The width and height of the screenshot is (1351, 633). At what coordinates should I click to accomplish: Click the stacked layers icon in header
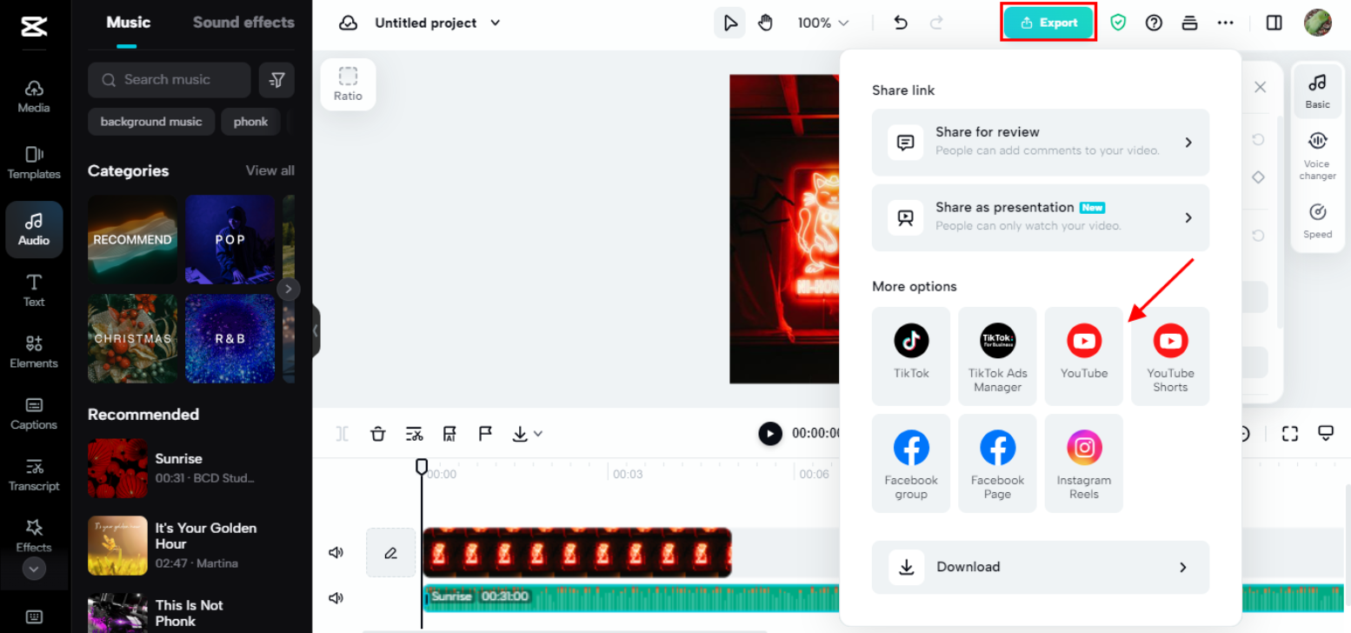[x=1189, y=23]
